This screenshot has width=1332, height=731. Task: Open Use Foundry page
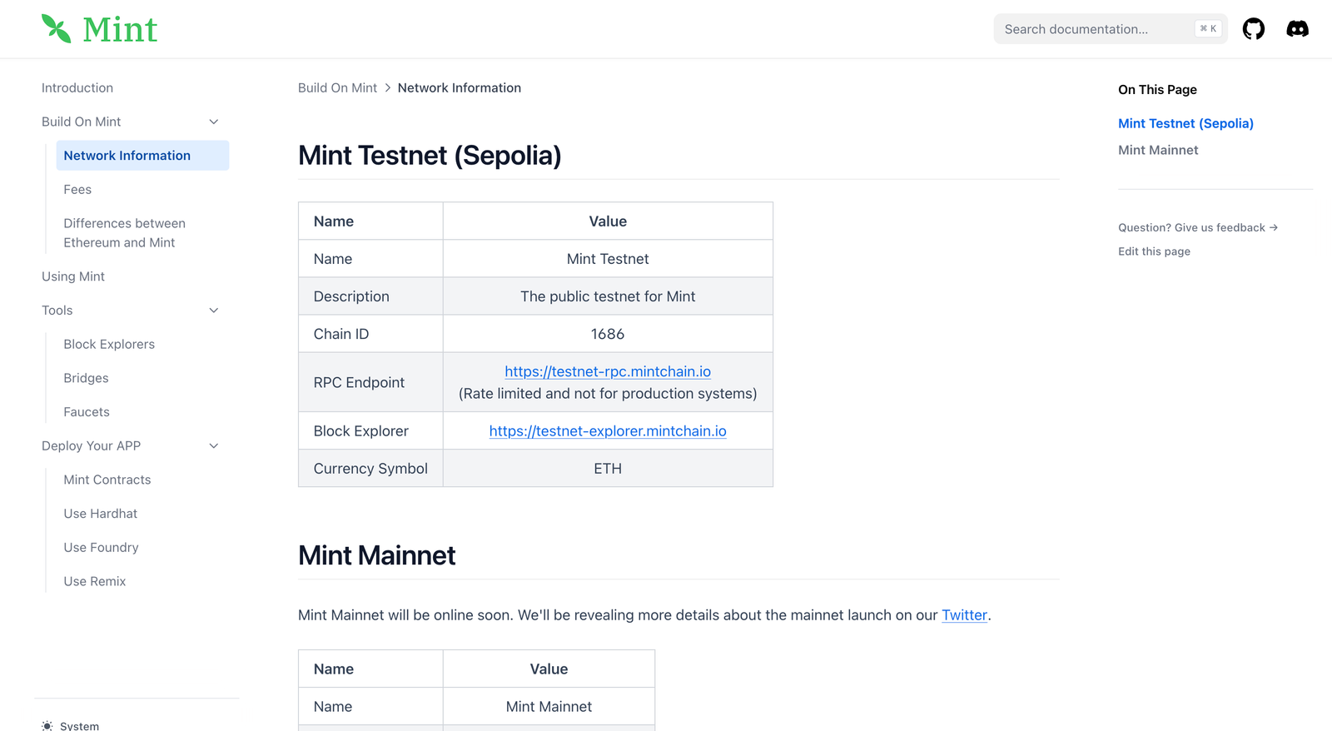click(101, 548)
